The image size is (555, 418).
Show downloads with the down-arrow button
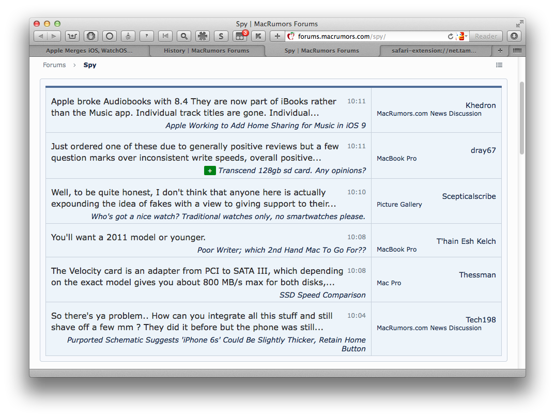point(514,36)
